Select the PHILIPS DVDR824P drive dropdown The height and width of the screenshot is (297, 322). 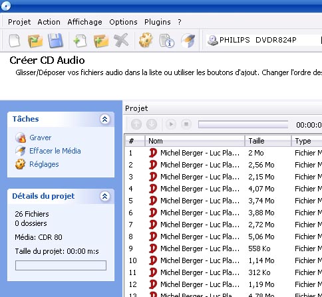tap(264, 40)
